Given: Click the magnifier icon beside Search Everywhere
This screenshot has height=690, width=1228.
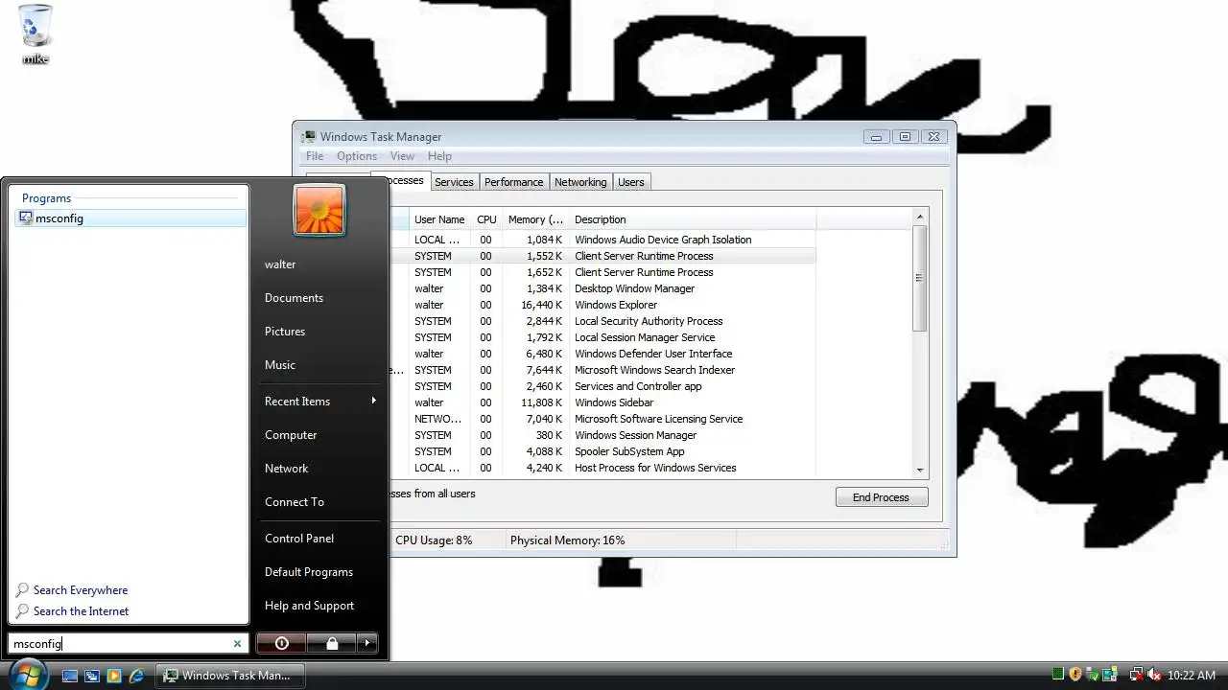Looking at the screenshot, I should point(22,590).
